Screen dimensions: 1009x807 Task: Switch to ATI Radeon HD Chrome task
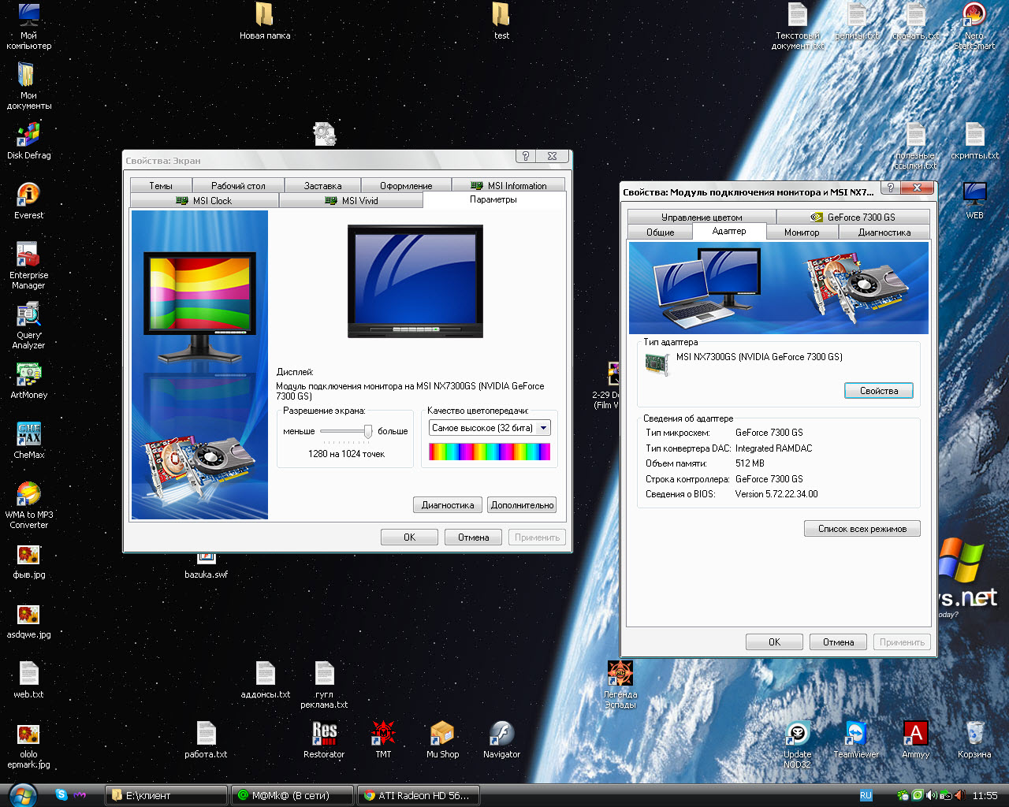point(419,796)
